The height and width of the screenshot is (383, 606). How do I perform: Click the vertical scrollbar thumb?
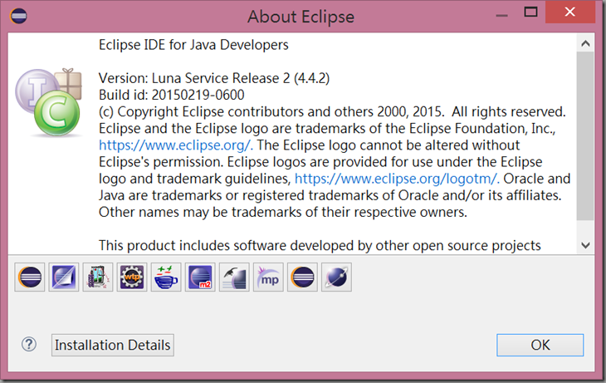tap(585, 136)
